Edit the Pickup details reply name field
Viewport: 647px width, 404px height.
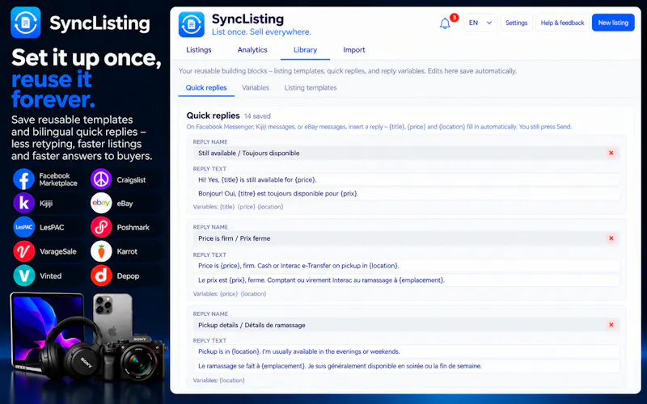click(407, 325)
